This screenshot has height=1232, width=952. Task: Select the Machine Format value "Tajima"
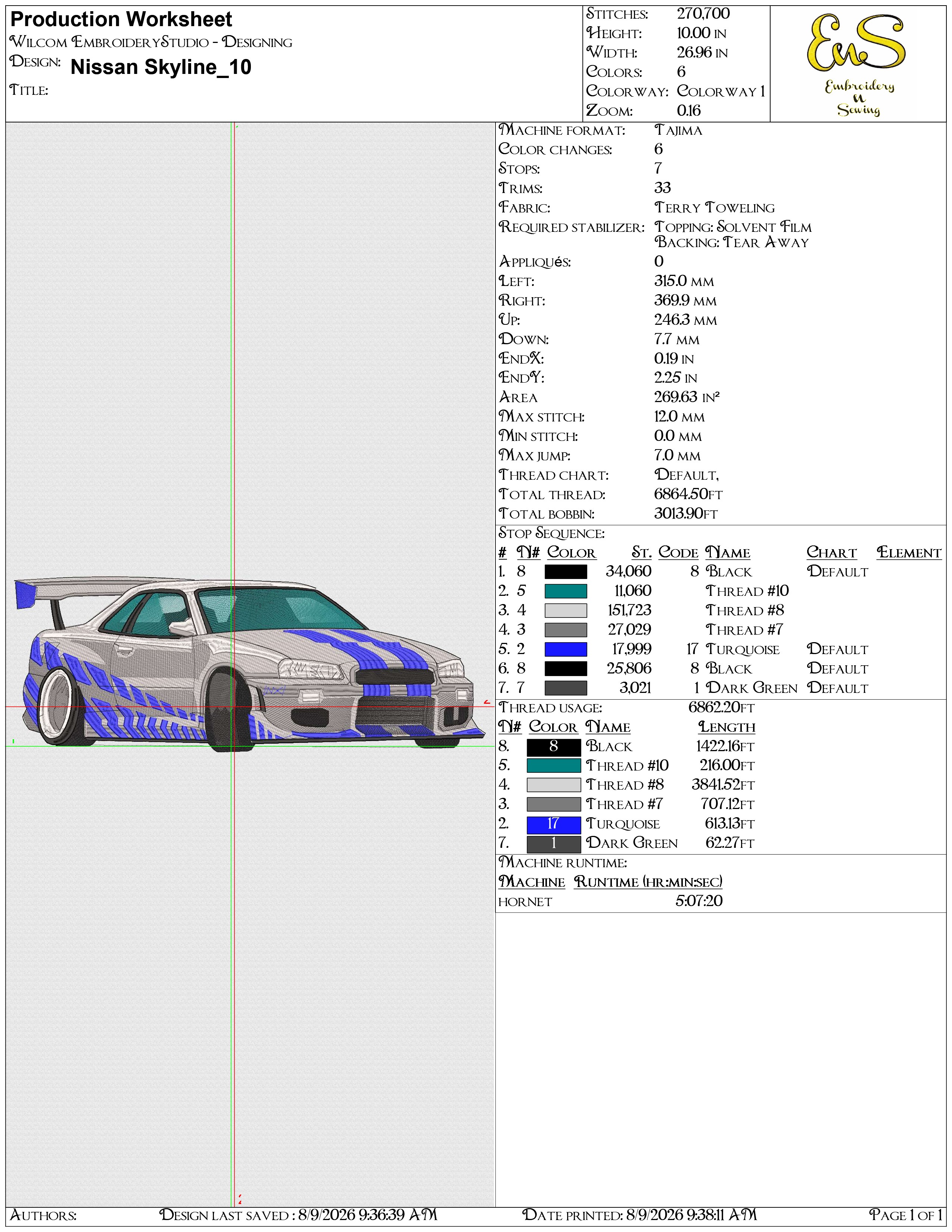(x=678, y=130)
